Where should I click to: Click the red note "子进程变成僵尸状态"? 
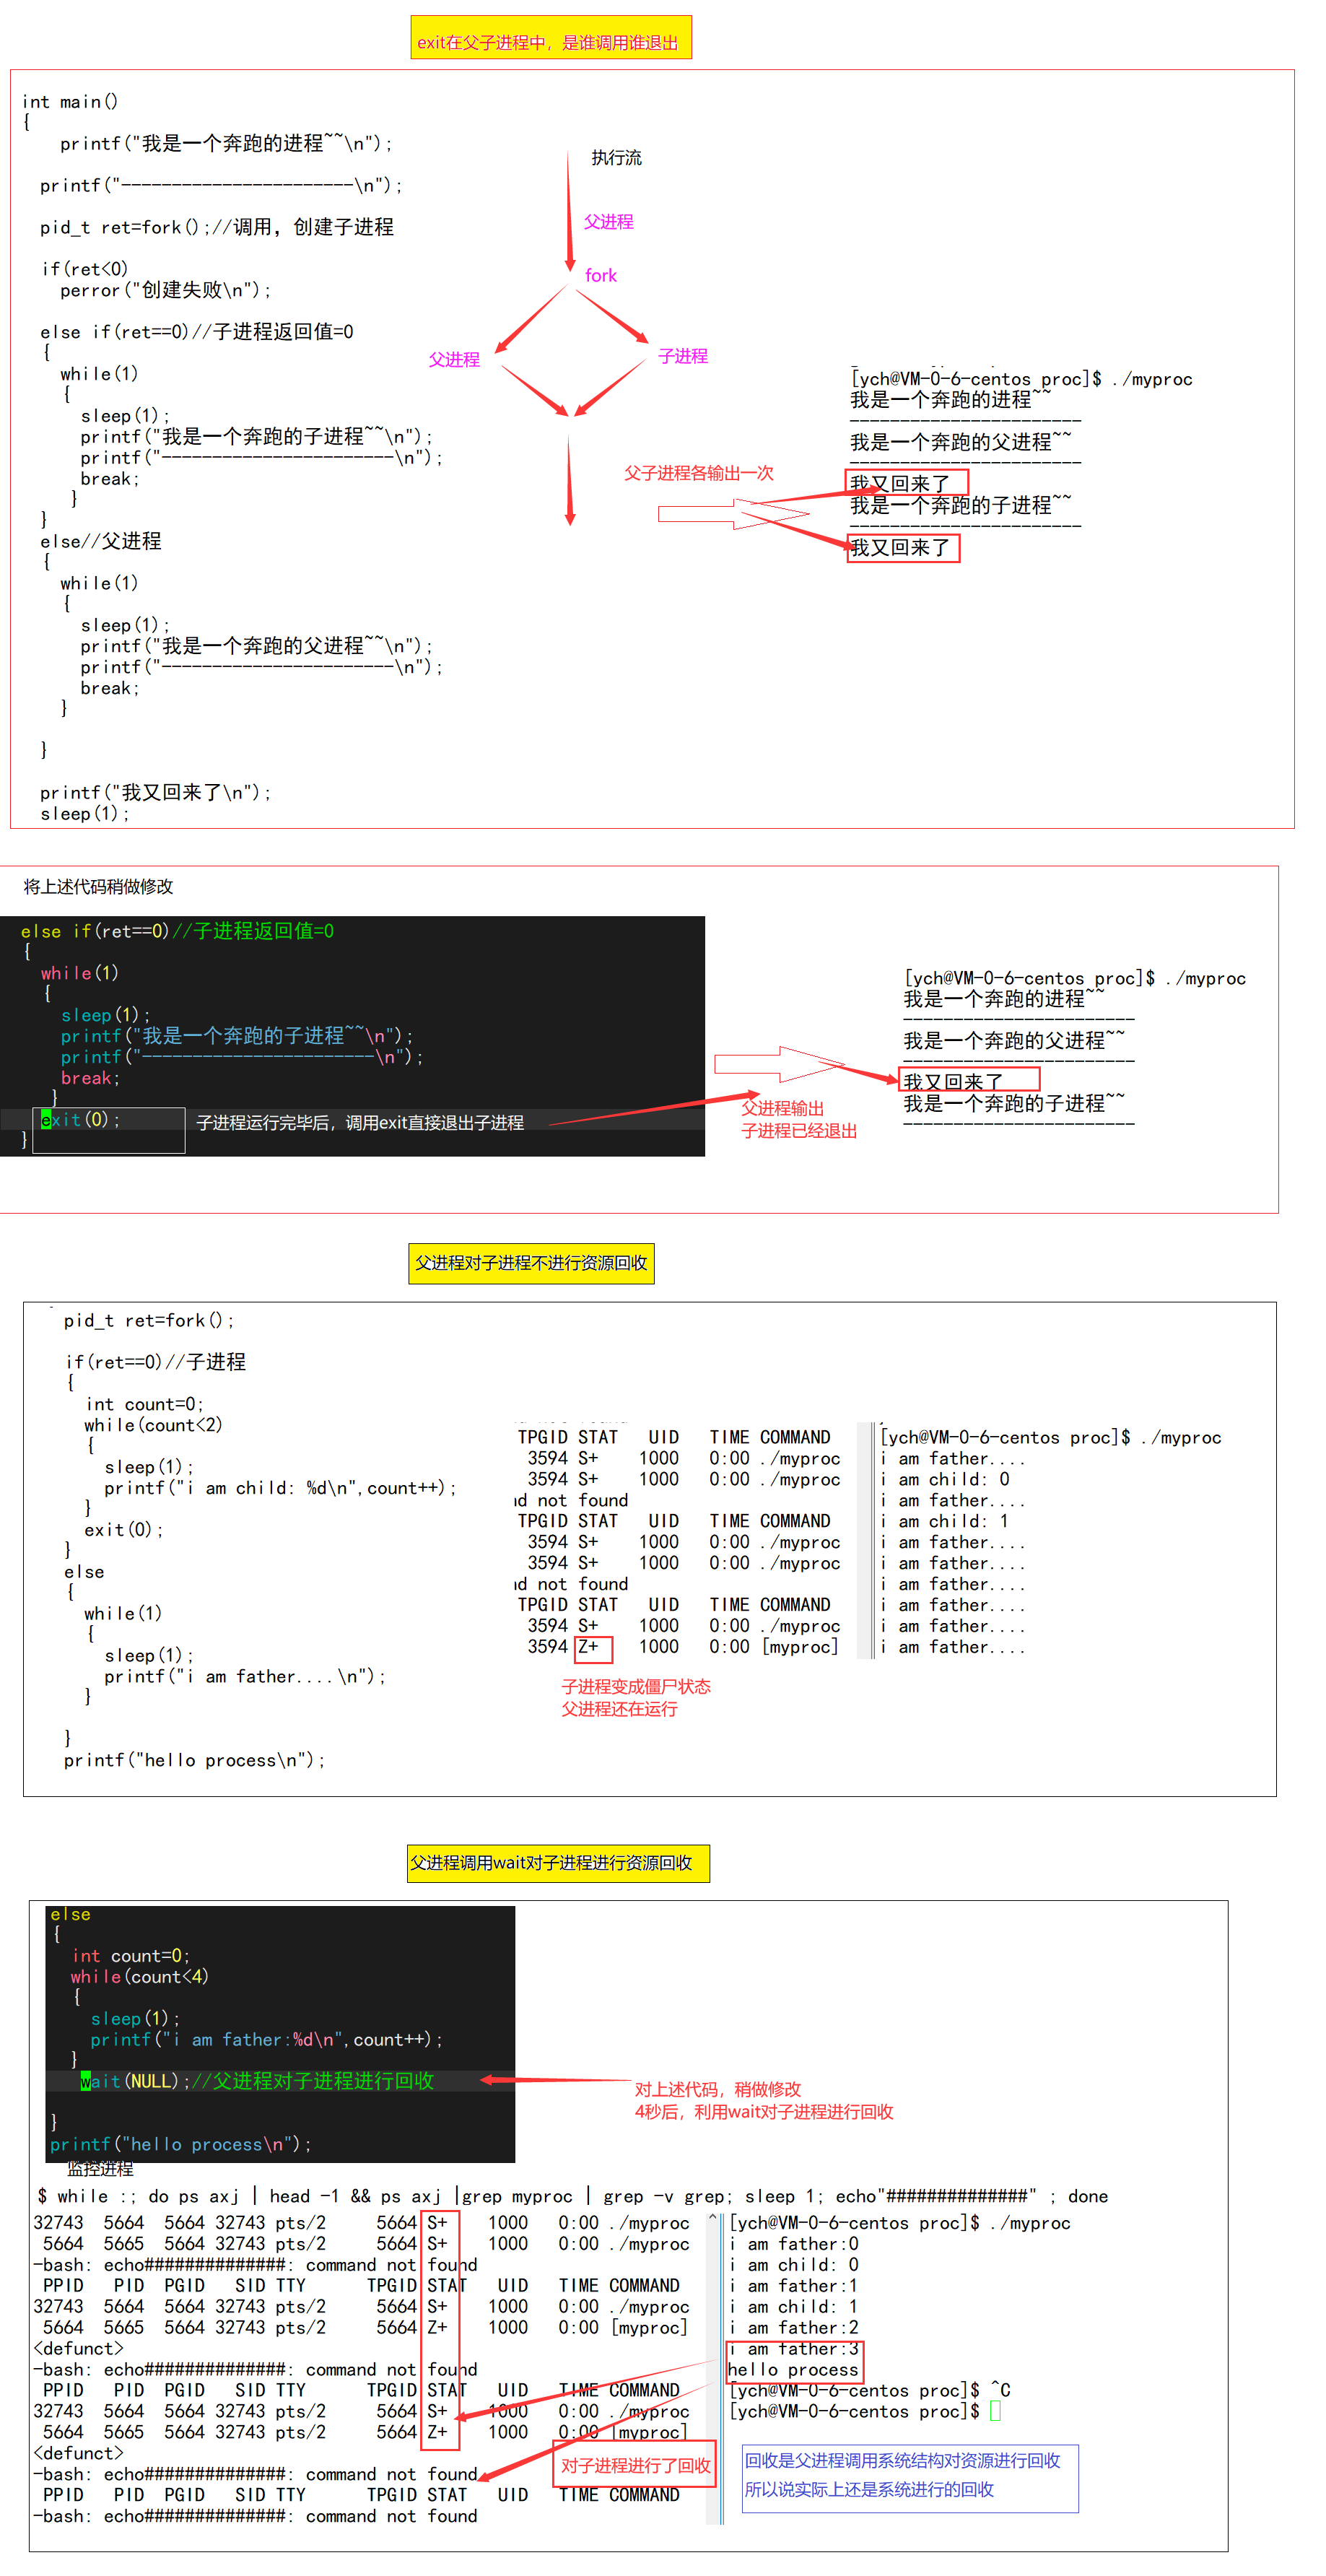pos(636,1686)
